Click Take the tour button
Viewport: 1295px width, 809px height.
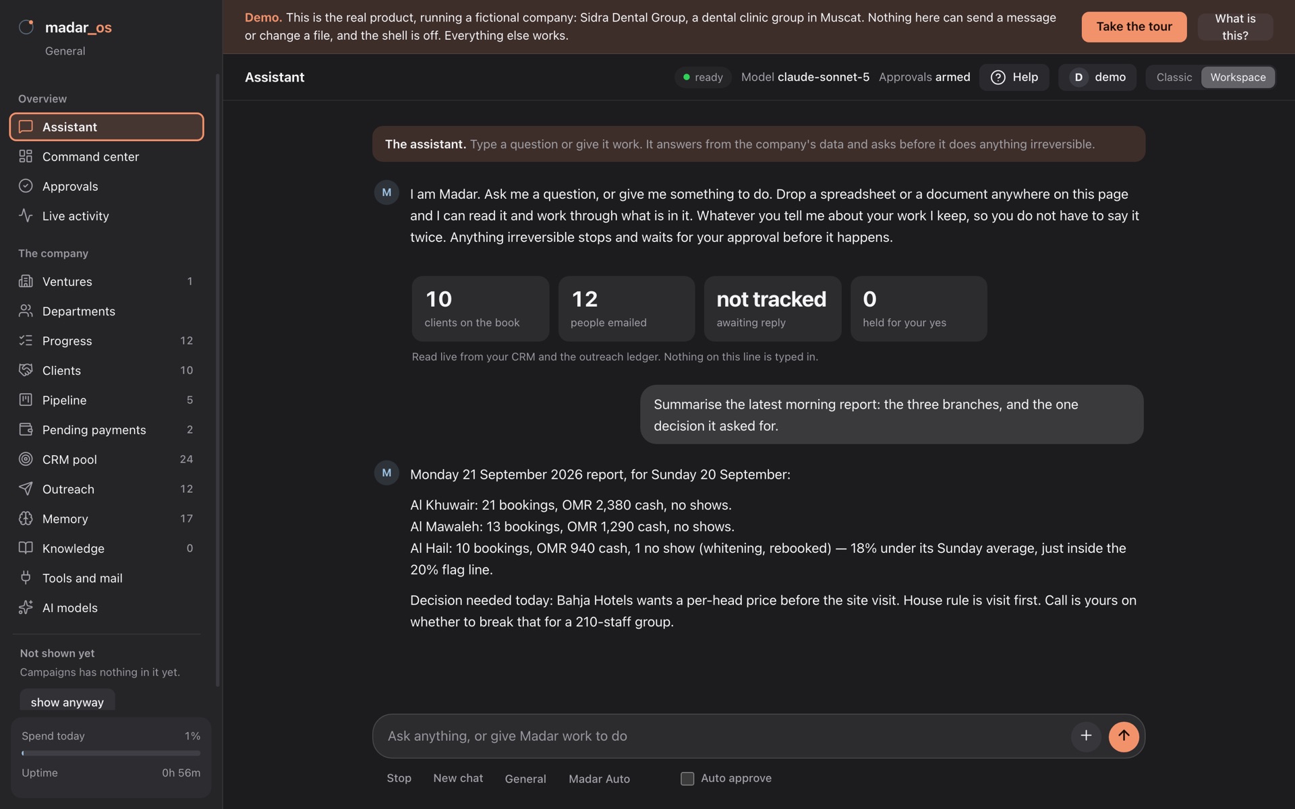[x=1134, y=27]
